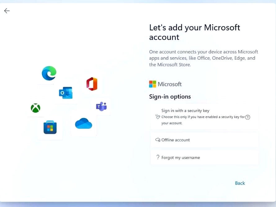Click the 'Let's add your Microsoft account' title
This screenshot has width=276, height=207.
click(x=194, y=32)
